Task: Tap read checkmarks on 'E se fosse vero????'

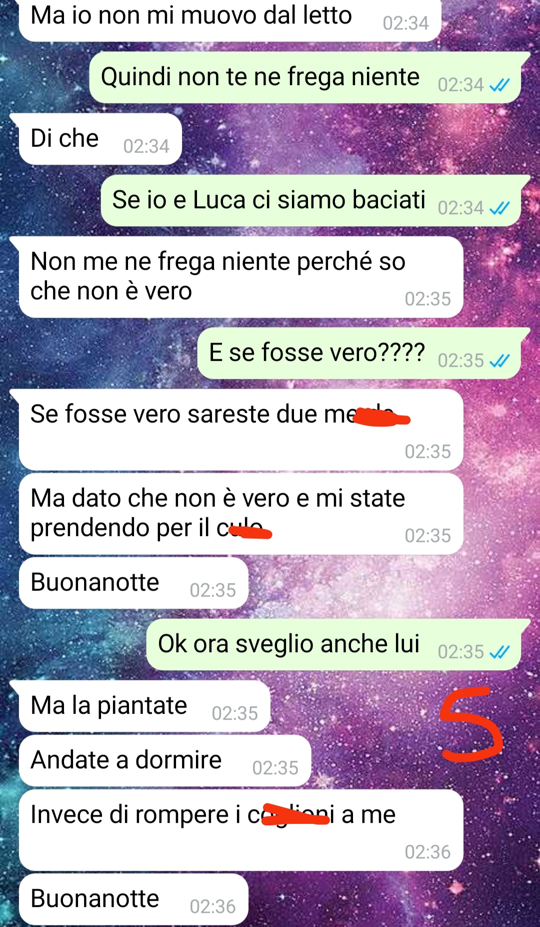Action: tap(499, 360)
